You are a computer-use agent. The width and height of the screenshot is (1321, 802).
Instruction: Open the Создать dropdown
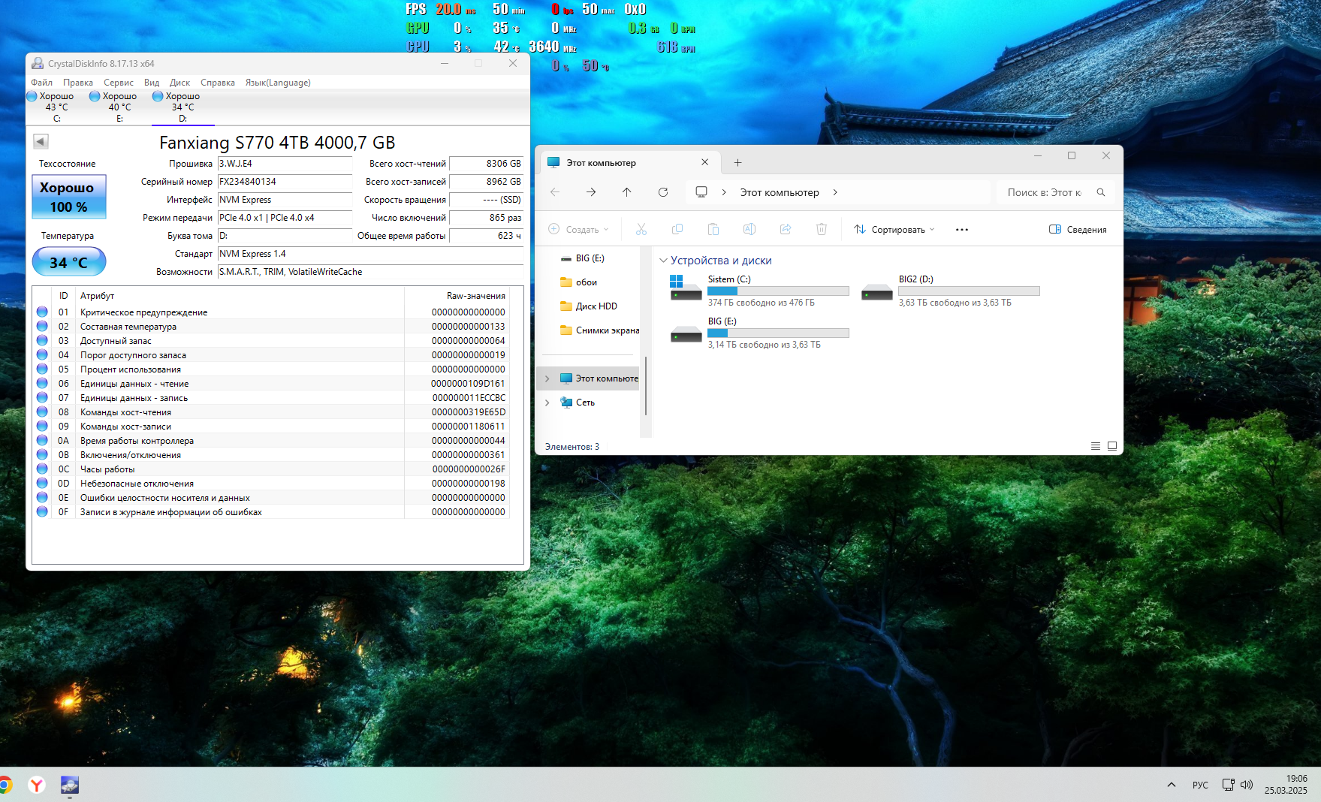(579, 230)
